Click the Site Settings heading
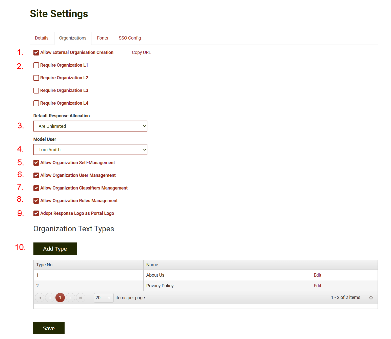Viewport: 391px width, 339px height. [x=59, y=14]
